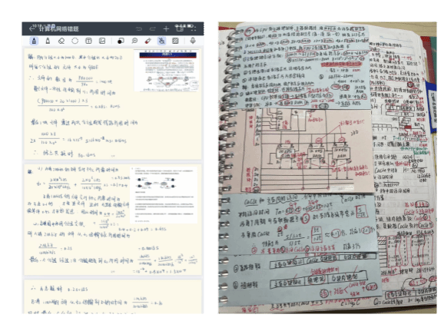Screen dimensions: 444x321
Task: Tap the first note's embedded slide thumbnail
Action: point(166,71)
